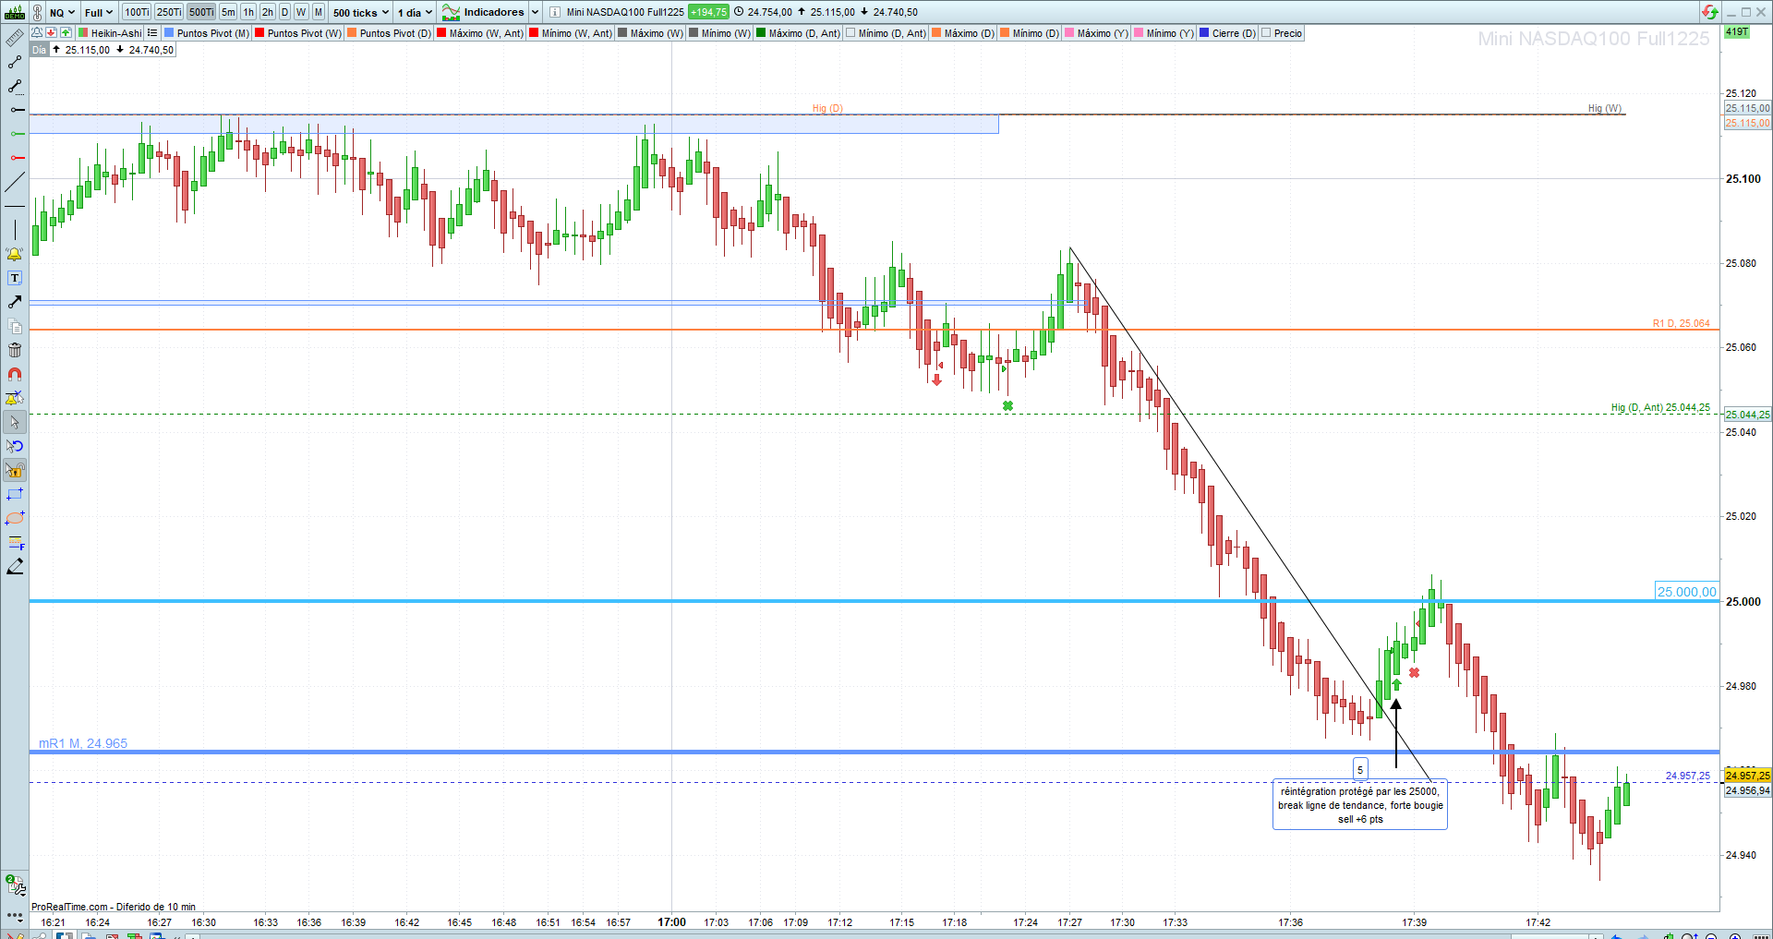Toggle the Puntos Pivot (M) indicator

point(207,33)
